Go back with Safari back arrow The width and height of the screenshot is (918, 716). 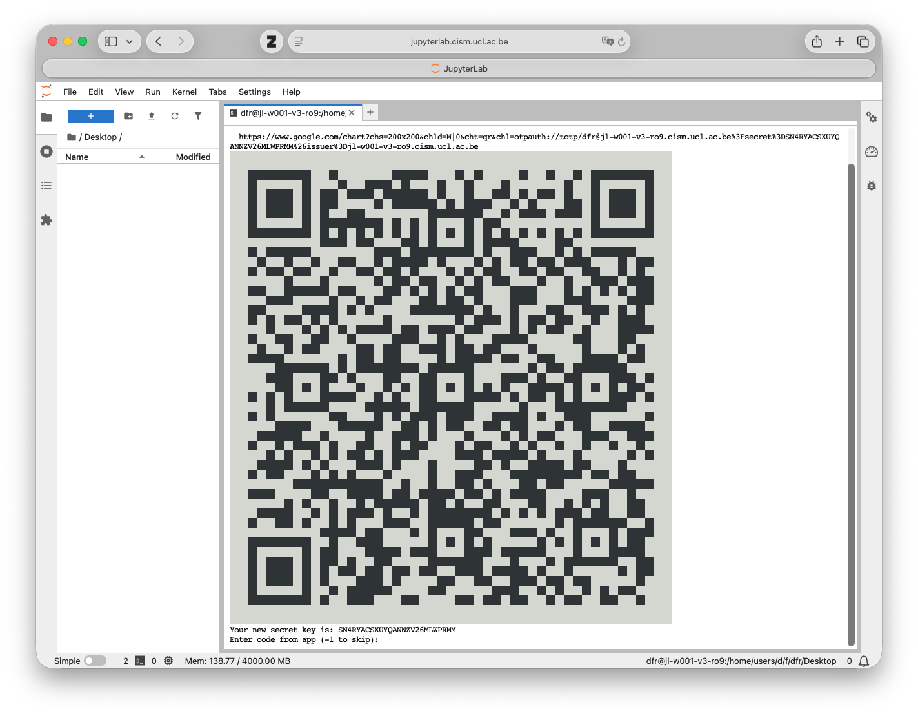tap(159, 41)
